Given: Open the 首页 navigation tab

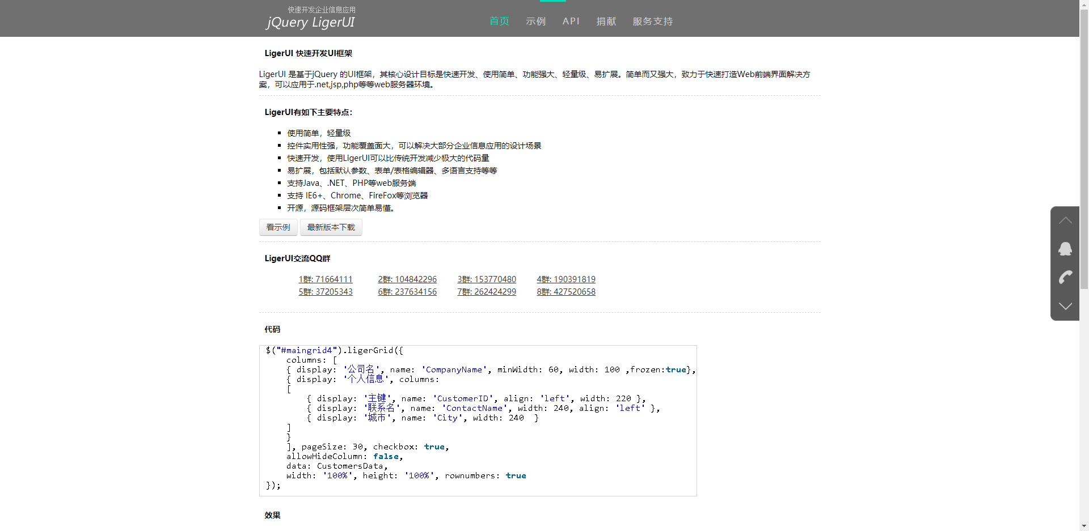Looking at the screenshot, I should pos(499,21).
